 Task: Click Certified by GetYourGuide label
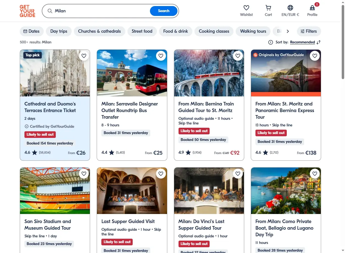pyautogui.click(x=49, y=126)
